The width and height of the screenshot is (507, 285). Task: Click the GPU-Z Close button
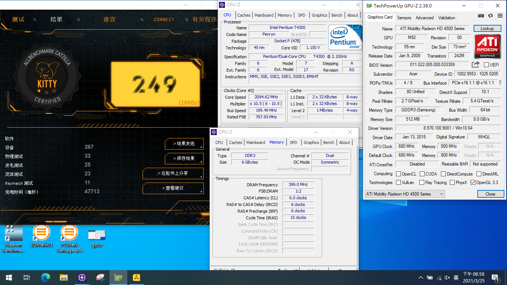[490, 194]
